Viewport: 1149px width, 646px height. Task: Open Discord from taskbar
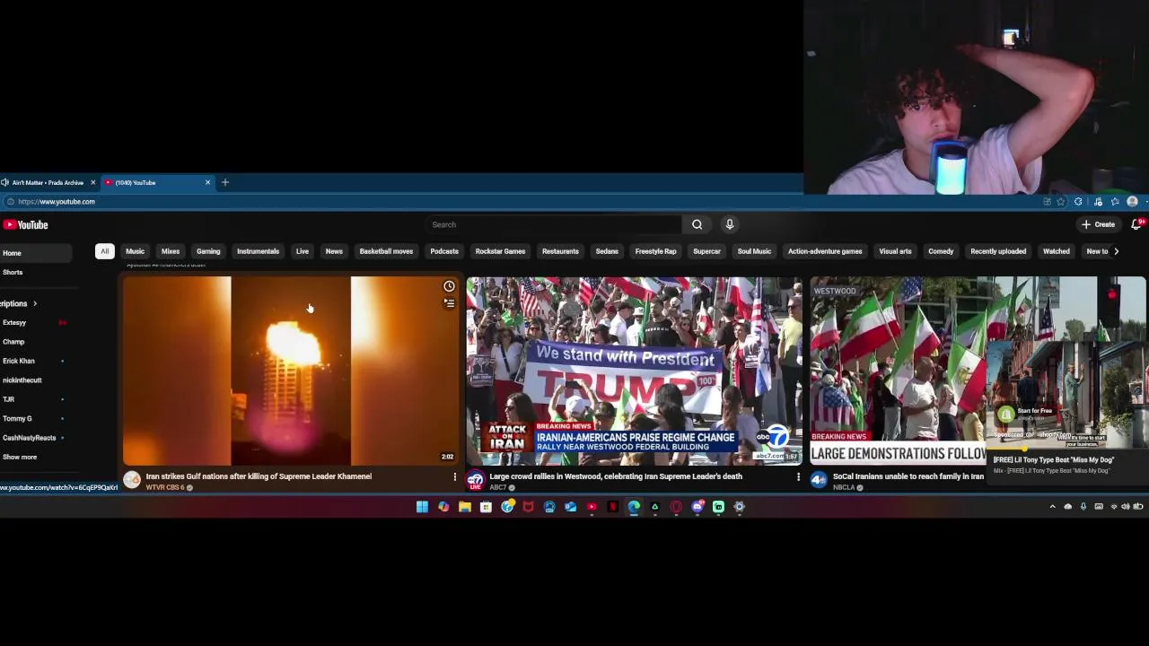[x=697, y=507]
